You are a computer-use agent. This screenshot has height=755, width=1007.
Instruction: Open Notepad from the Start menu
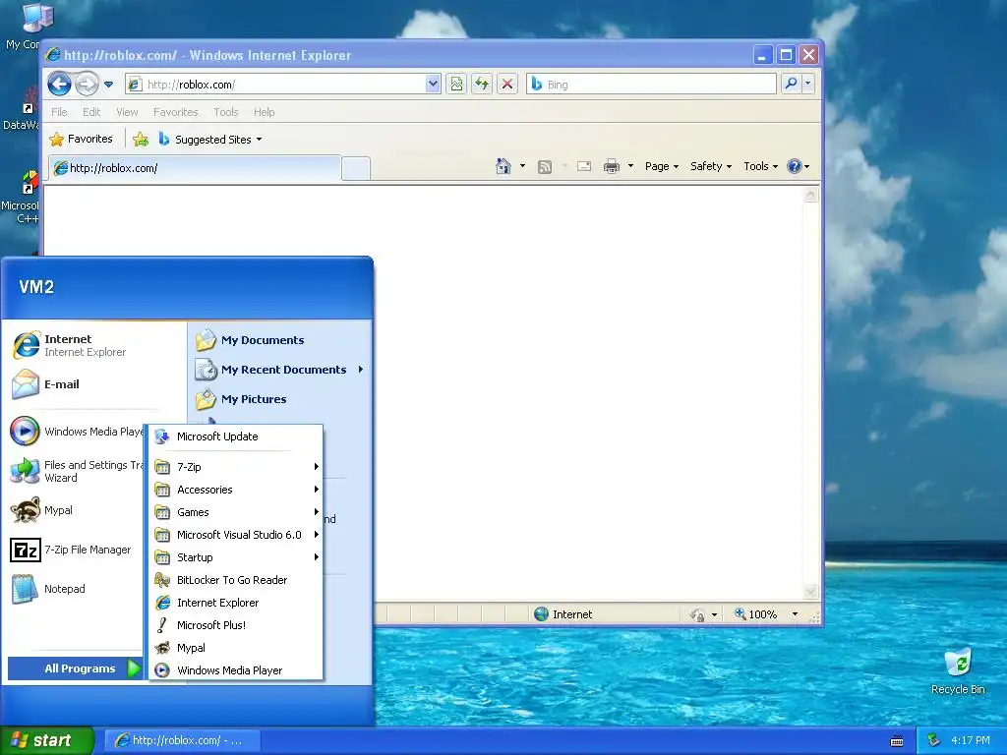coord(76,589)
